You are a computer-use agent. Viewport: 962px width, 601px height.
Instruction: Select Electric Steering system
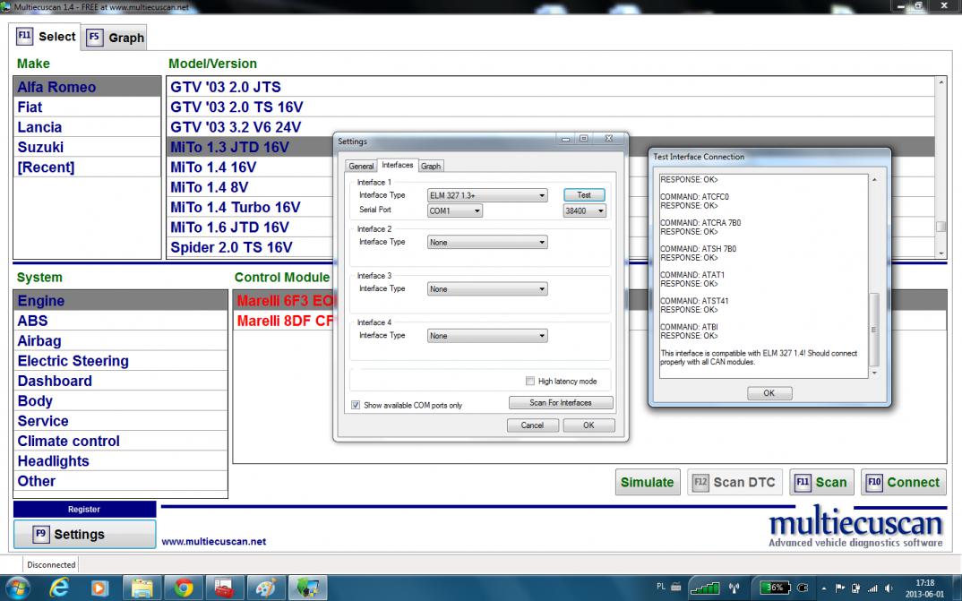coord(120,361)
